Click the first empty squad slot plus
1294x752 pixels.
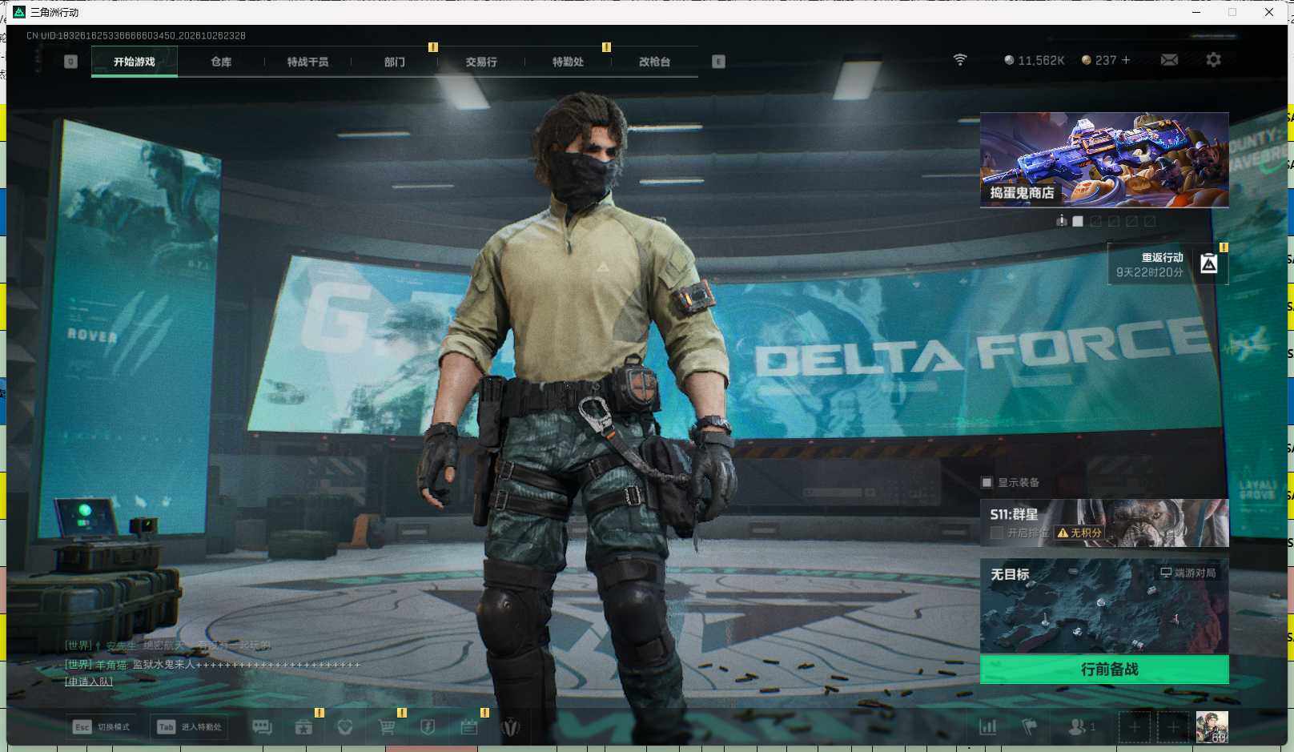(1135, 727)
